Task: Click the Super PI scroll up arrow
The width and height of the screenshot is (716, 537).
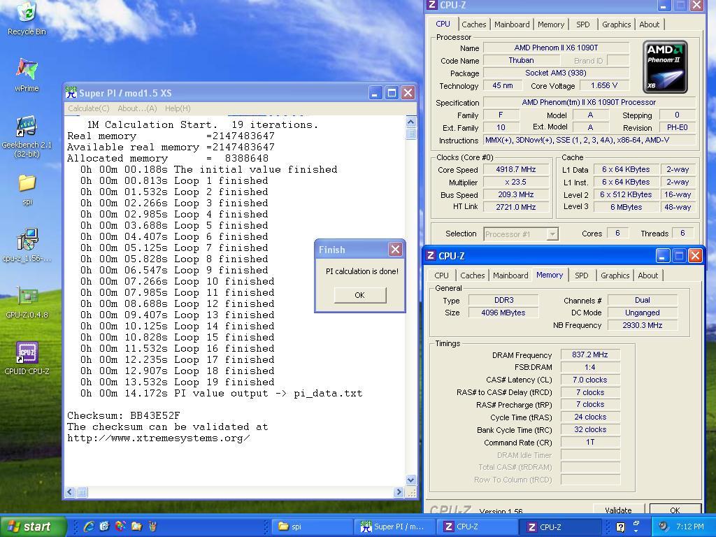Action: [410, 122]
